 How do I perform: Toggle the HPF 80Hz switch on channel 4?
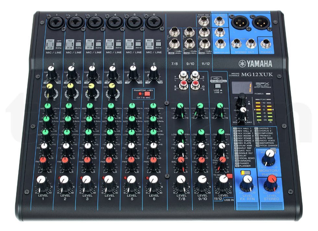click(x=118, y=44)
